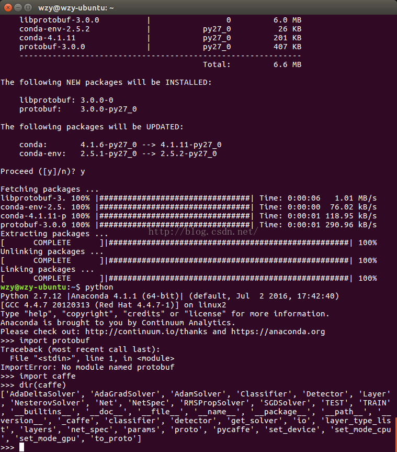The width and height of the screenshot is (397, 452).
Task: Minimize the terminal window
Action: (18, 7)
